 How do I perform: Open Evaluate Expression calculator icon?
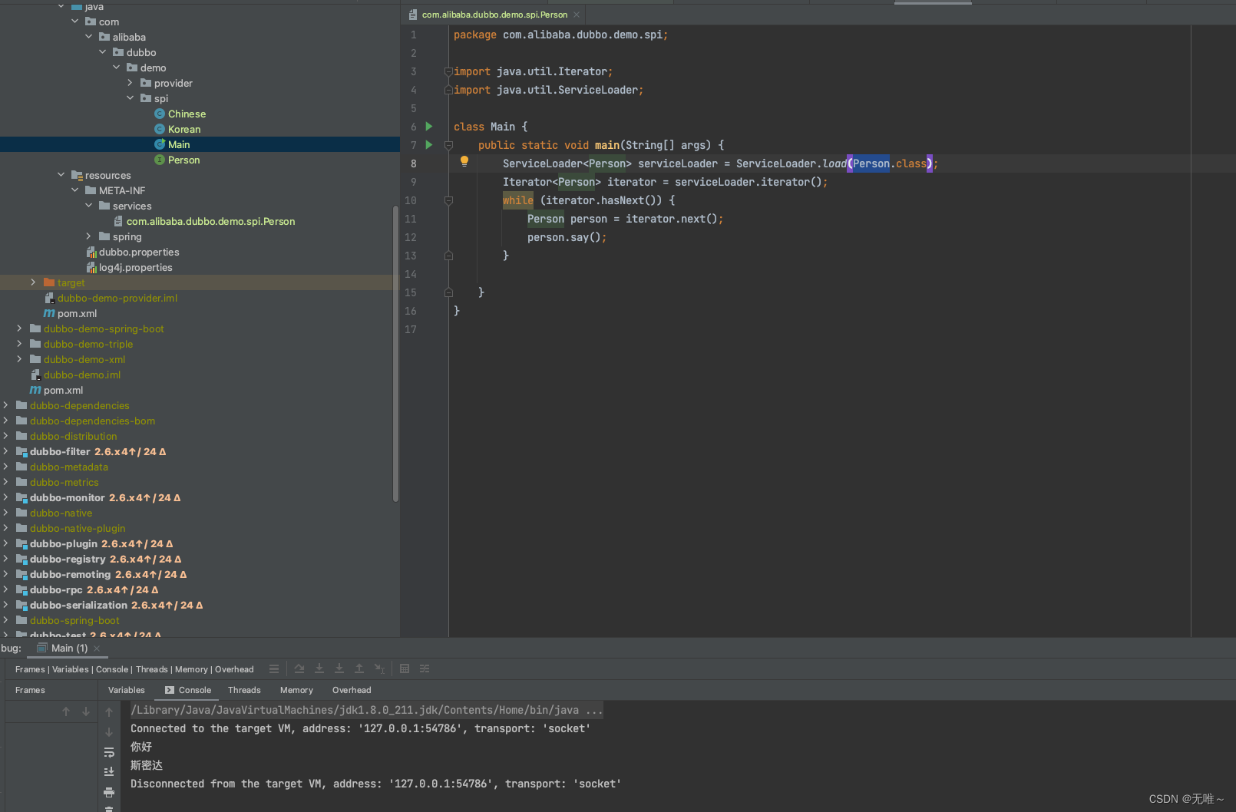point(405,669)
